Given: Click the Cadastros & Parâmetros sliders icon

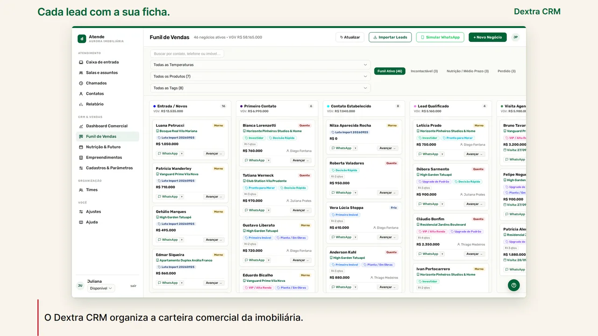Looking at the screenshot, I should [x=81, y=168].
